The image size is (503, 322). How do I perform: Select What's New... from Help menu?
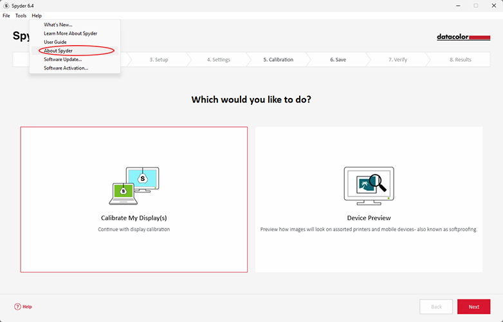[58, 24]
